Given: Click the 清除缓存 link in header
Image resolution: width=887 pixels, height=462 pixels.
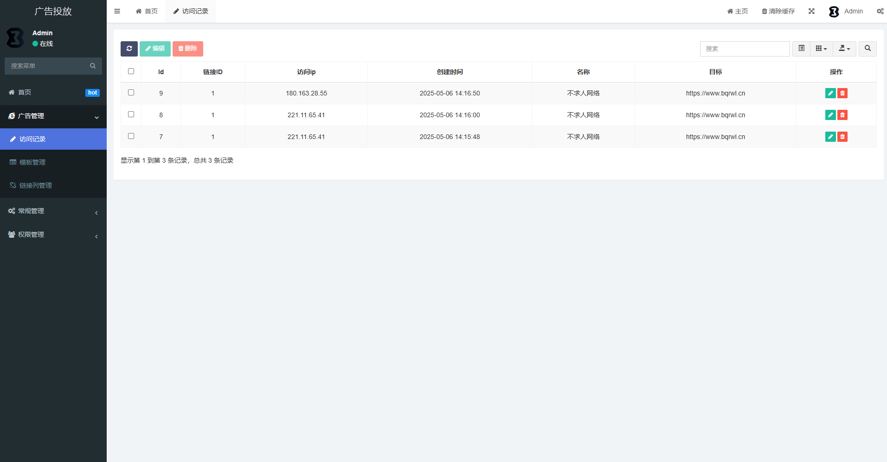Looking at the screenshot, I should coord(778,11).
